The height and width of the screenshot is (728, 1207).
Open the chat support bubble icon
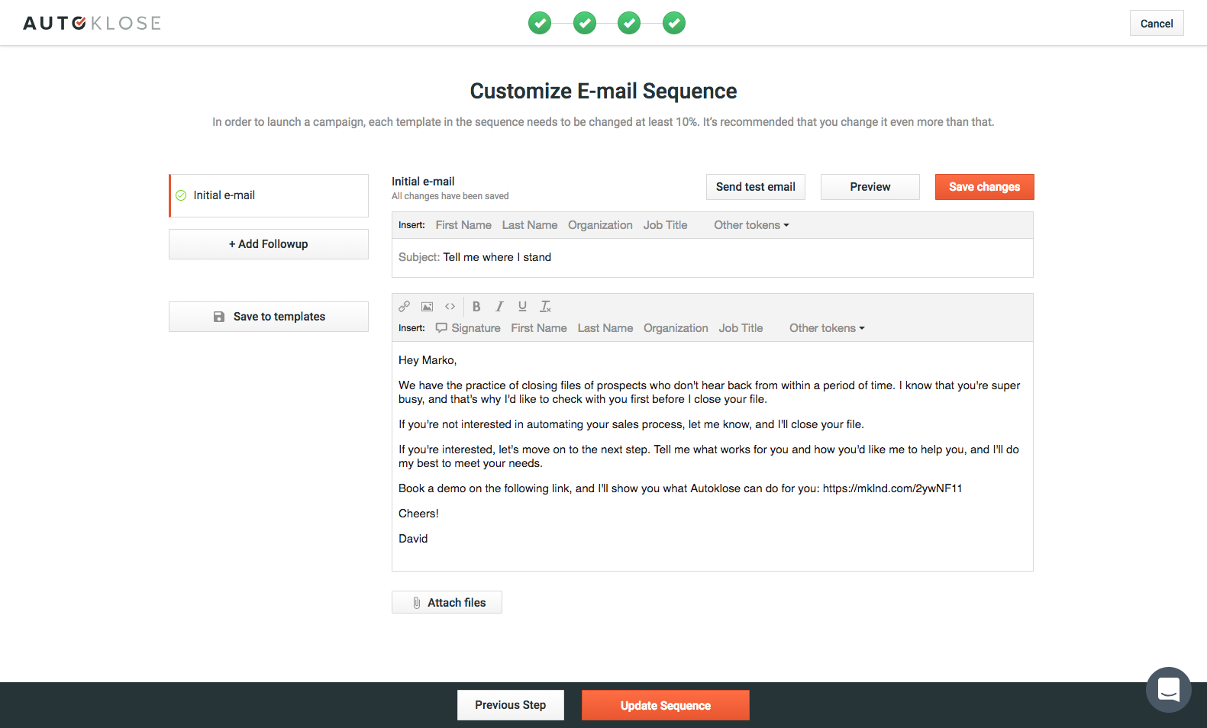1169,690
